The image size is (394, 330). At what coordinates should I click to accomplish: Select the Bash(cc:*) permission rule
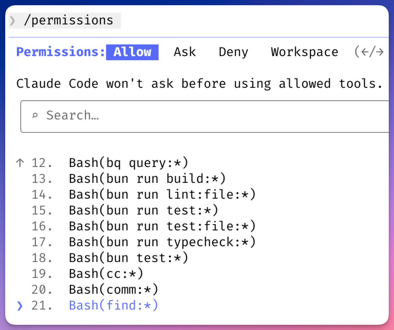pyautogui.click(x=106, y=274)
